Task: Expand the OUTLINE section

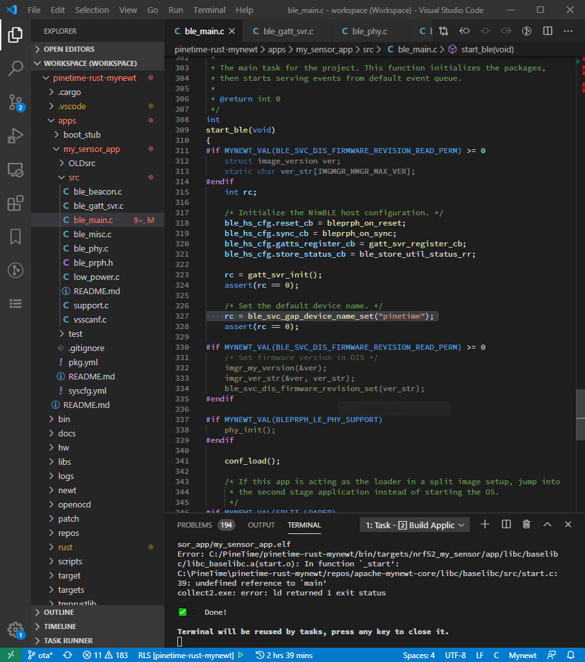Action: pyautogui.click(x=59, y=612)
